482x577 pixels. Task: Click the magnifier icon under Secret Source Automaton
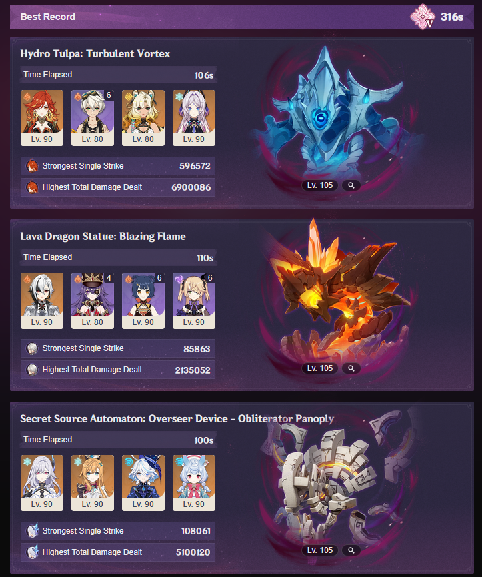[x=351, y=550]
